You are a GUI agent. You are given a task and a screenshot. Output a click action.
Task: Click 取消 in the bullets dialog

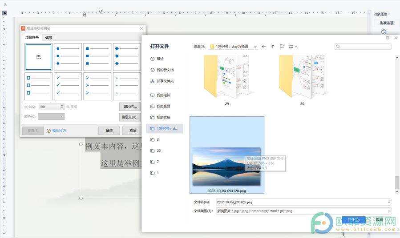tap(133, 131)
